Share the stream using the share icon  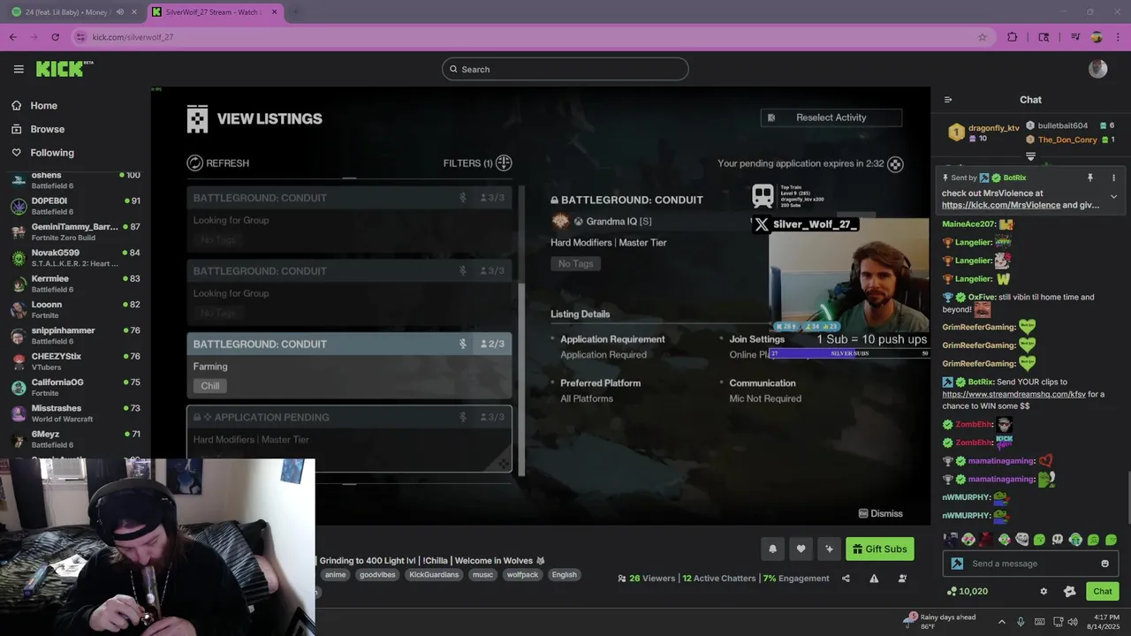pos(846,579)
